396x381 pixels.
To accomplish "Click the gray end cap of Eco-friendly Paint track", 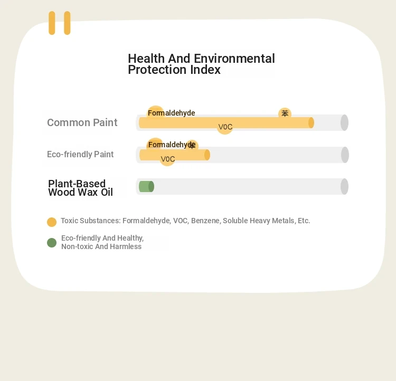I will pyautogui.click(x=345, y=155).
